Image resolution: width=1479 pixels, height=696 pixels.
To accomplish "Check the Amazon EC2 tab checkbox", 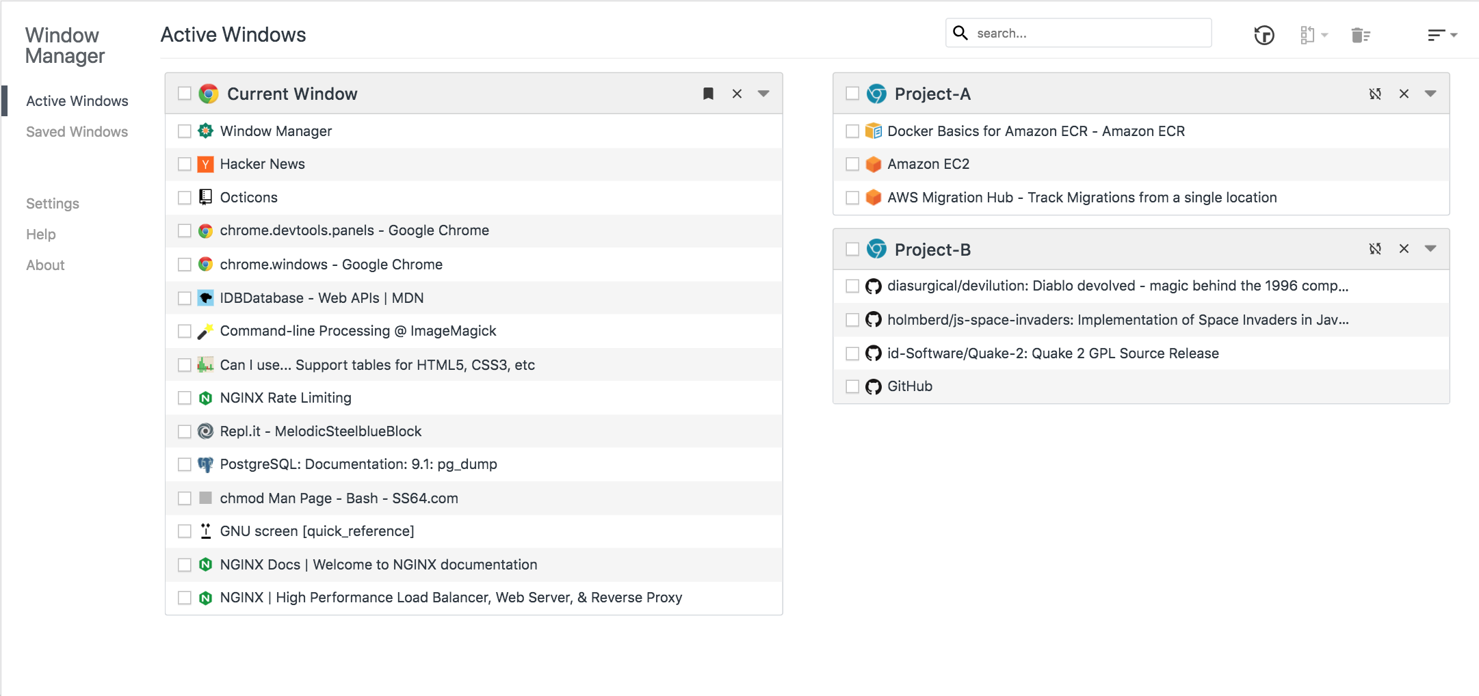I will (x=852, y=164).
